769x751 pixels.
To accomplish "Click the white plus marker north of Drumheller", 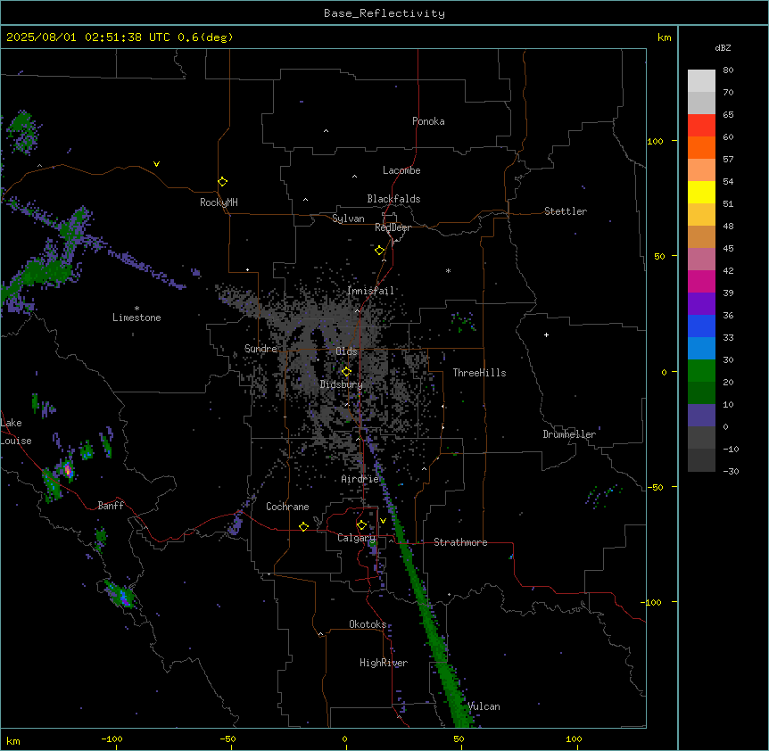I will (x=546, y=334).
